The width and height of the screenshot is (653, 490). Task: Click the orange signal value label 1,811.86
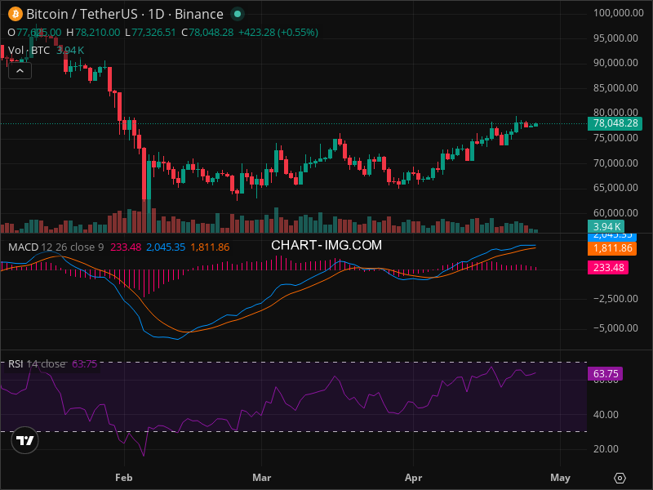(611, 248)
